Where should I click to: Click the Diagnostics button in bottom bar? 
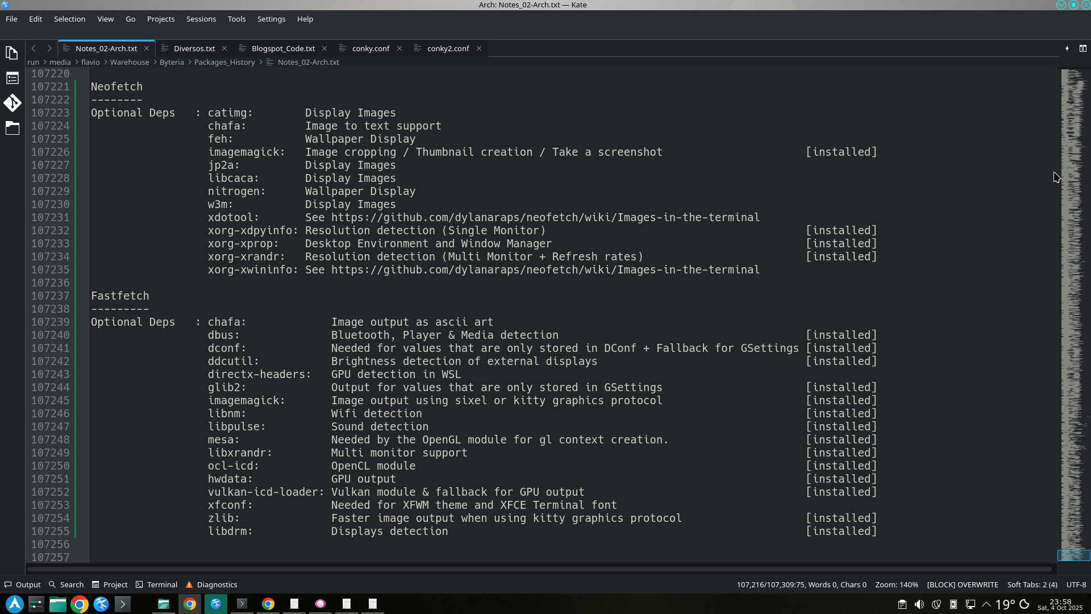(x=211, y=584)
